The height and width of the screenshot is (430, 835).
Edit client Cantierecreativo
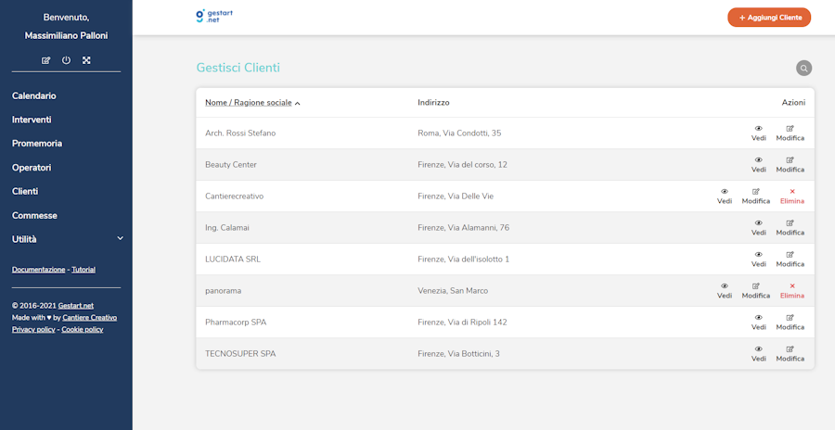pyautogui.click(x=755, y=196)
